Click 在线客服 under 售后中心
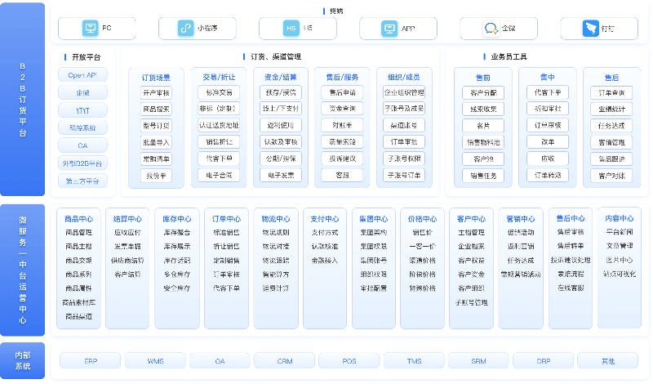The height and width of the screenshot is (384, 653). 571,288
